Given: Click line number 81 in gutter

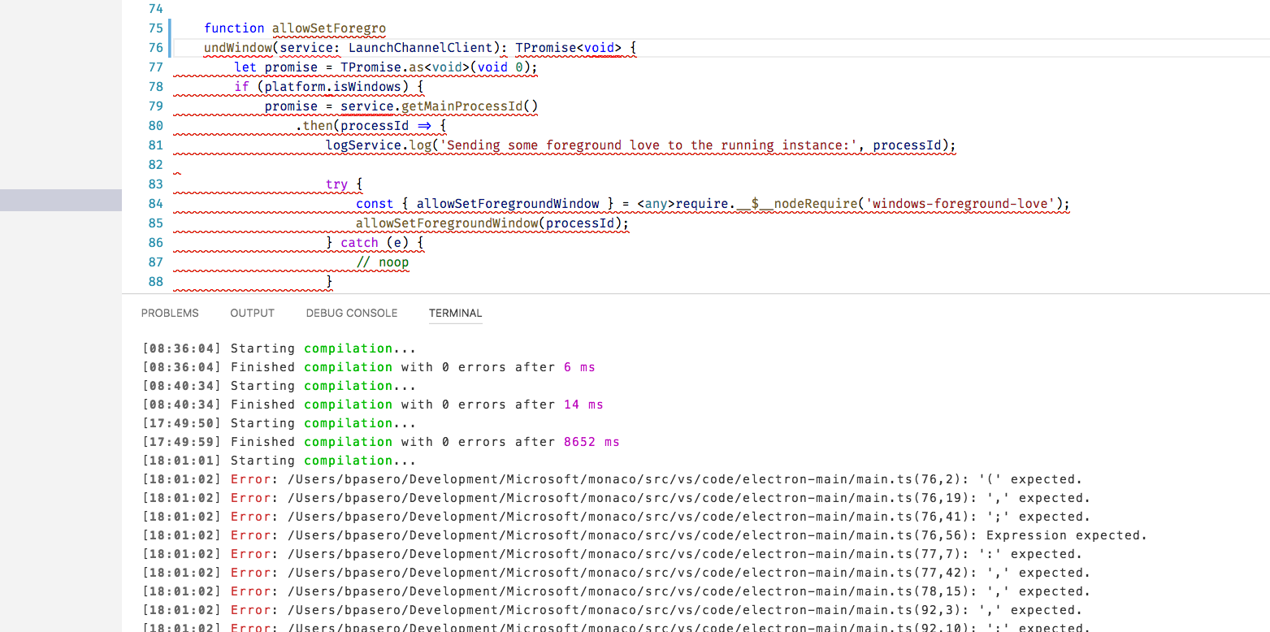Looking at the screenshot, I should [x=156, y=145].
